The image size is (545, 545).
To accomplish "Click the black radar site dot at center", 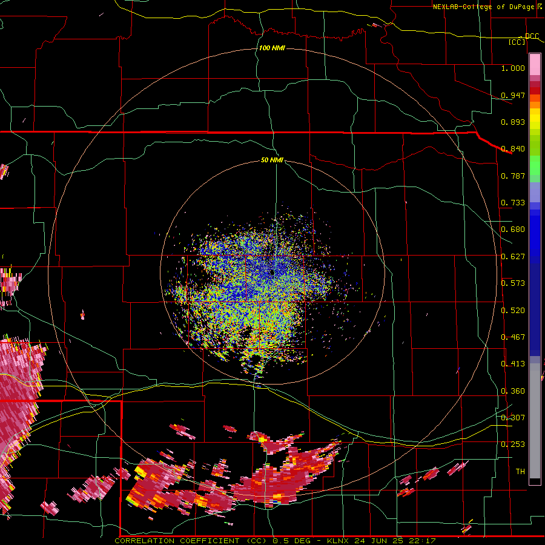I will coord(272,272).
